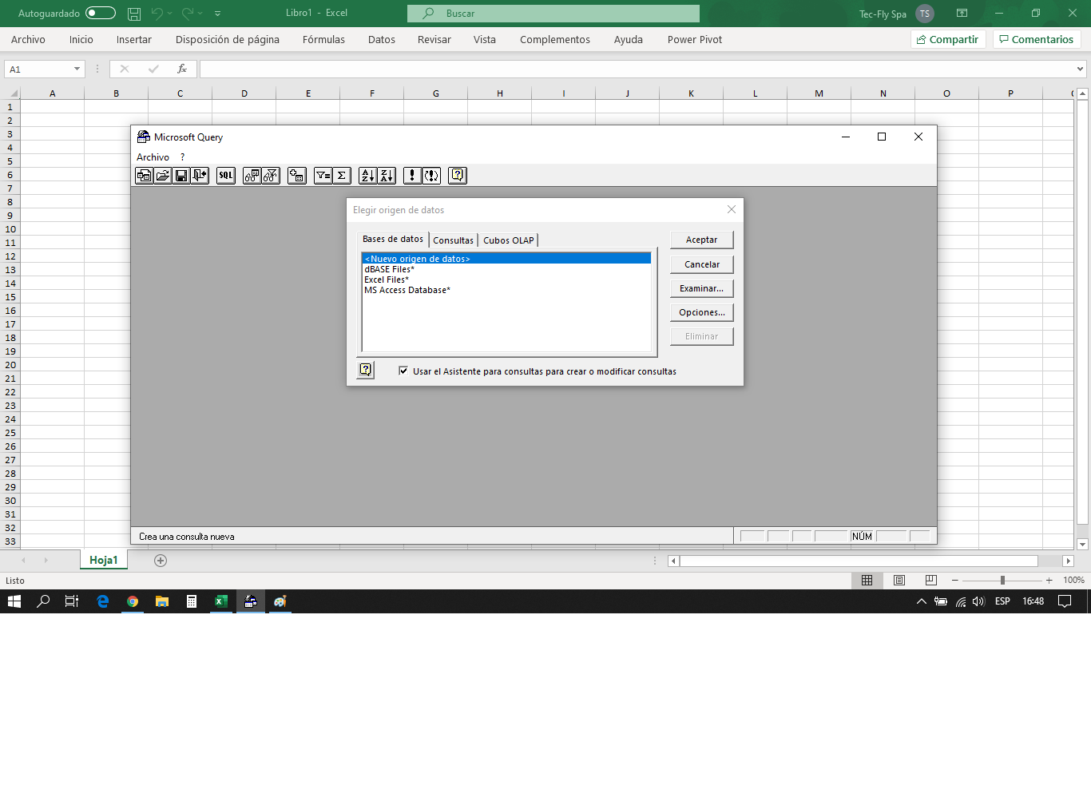Select Nuevo origen de datos list item

(506, 259)
